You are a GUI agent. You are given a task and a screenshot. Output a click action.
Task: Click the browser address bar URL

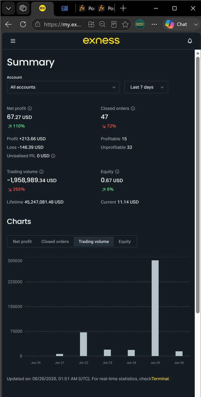tap(62, 24)
